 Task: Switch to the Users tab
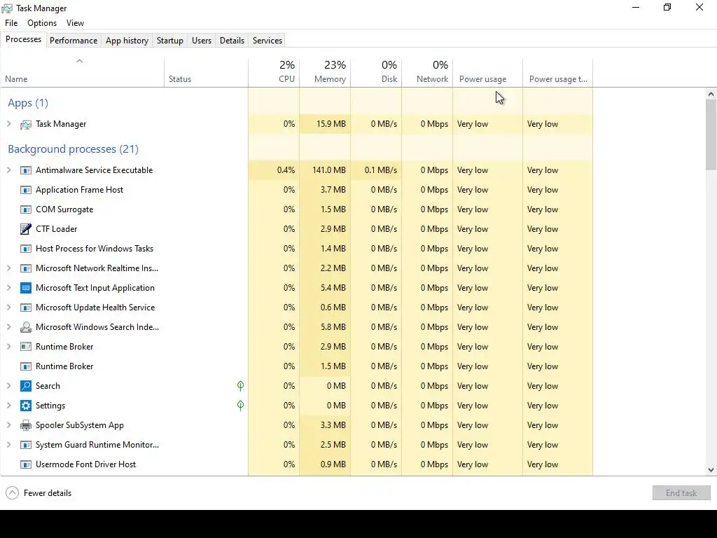[202, 40]
